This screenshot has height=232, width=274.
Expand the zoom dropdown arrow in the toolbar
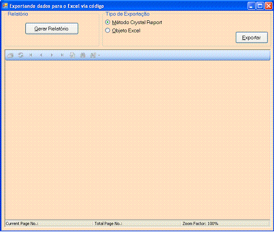[99, 56]
